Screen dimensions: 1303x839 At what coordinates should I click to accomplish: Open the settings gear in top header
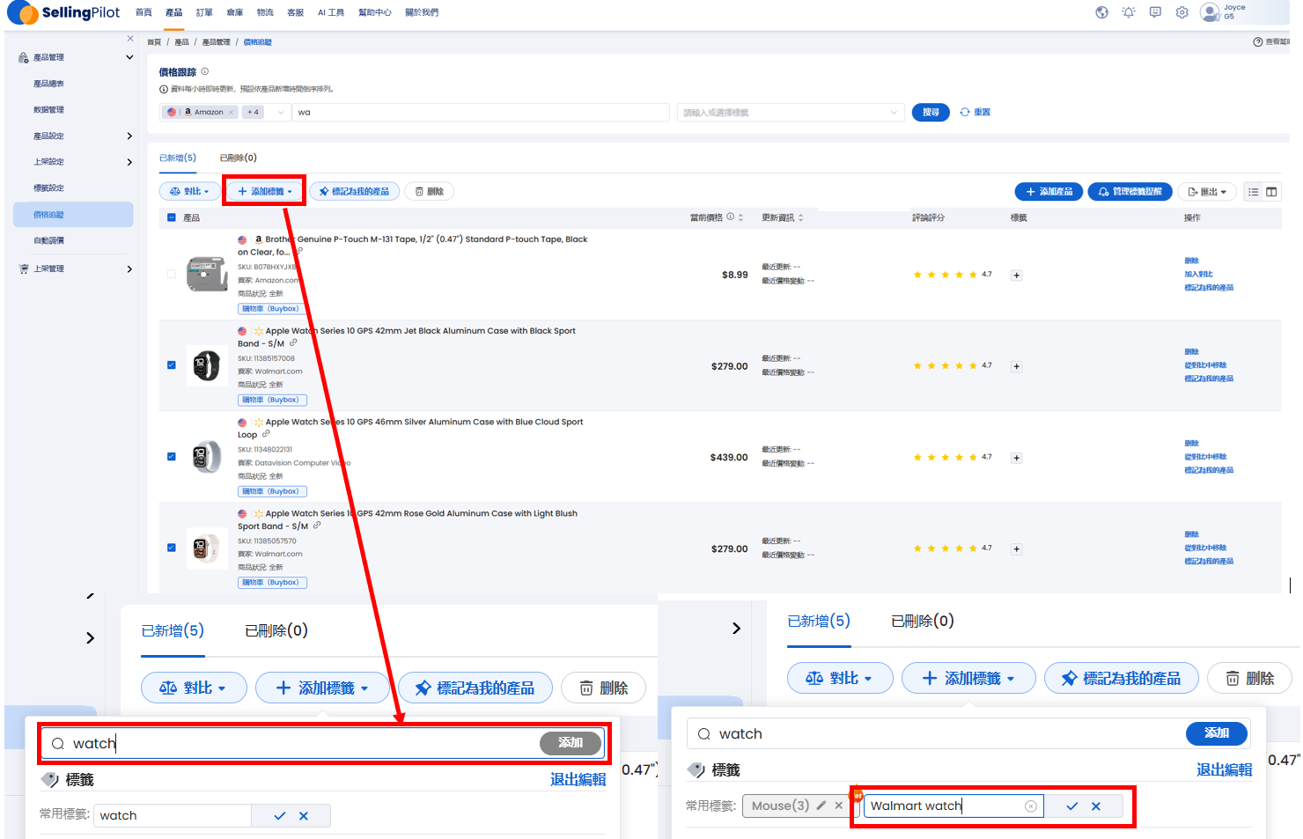1182,12
